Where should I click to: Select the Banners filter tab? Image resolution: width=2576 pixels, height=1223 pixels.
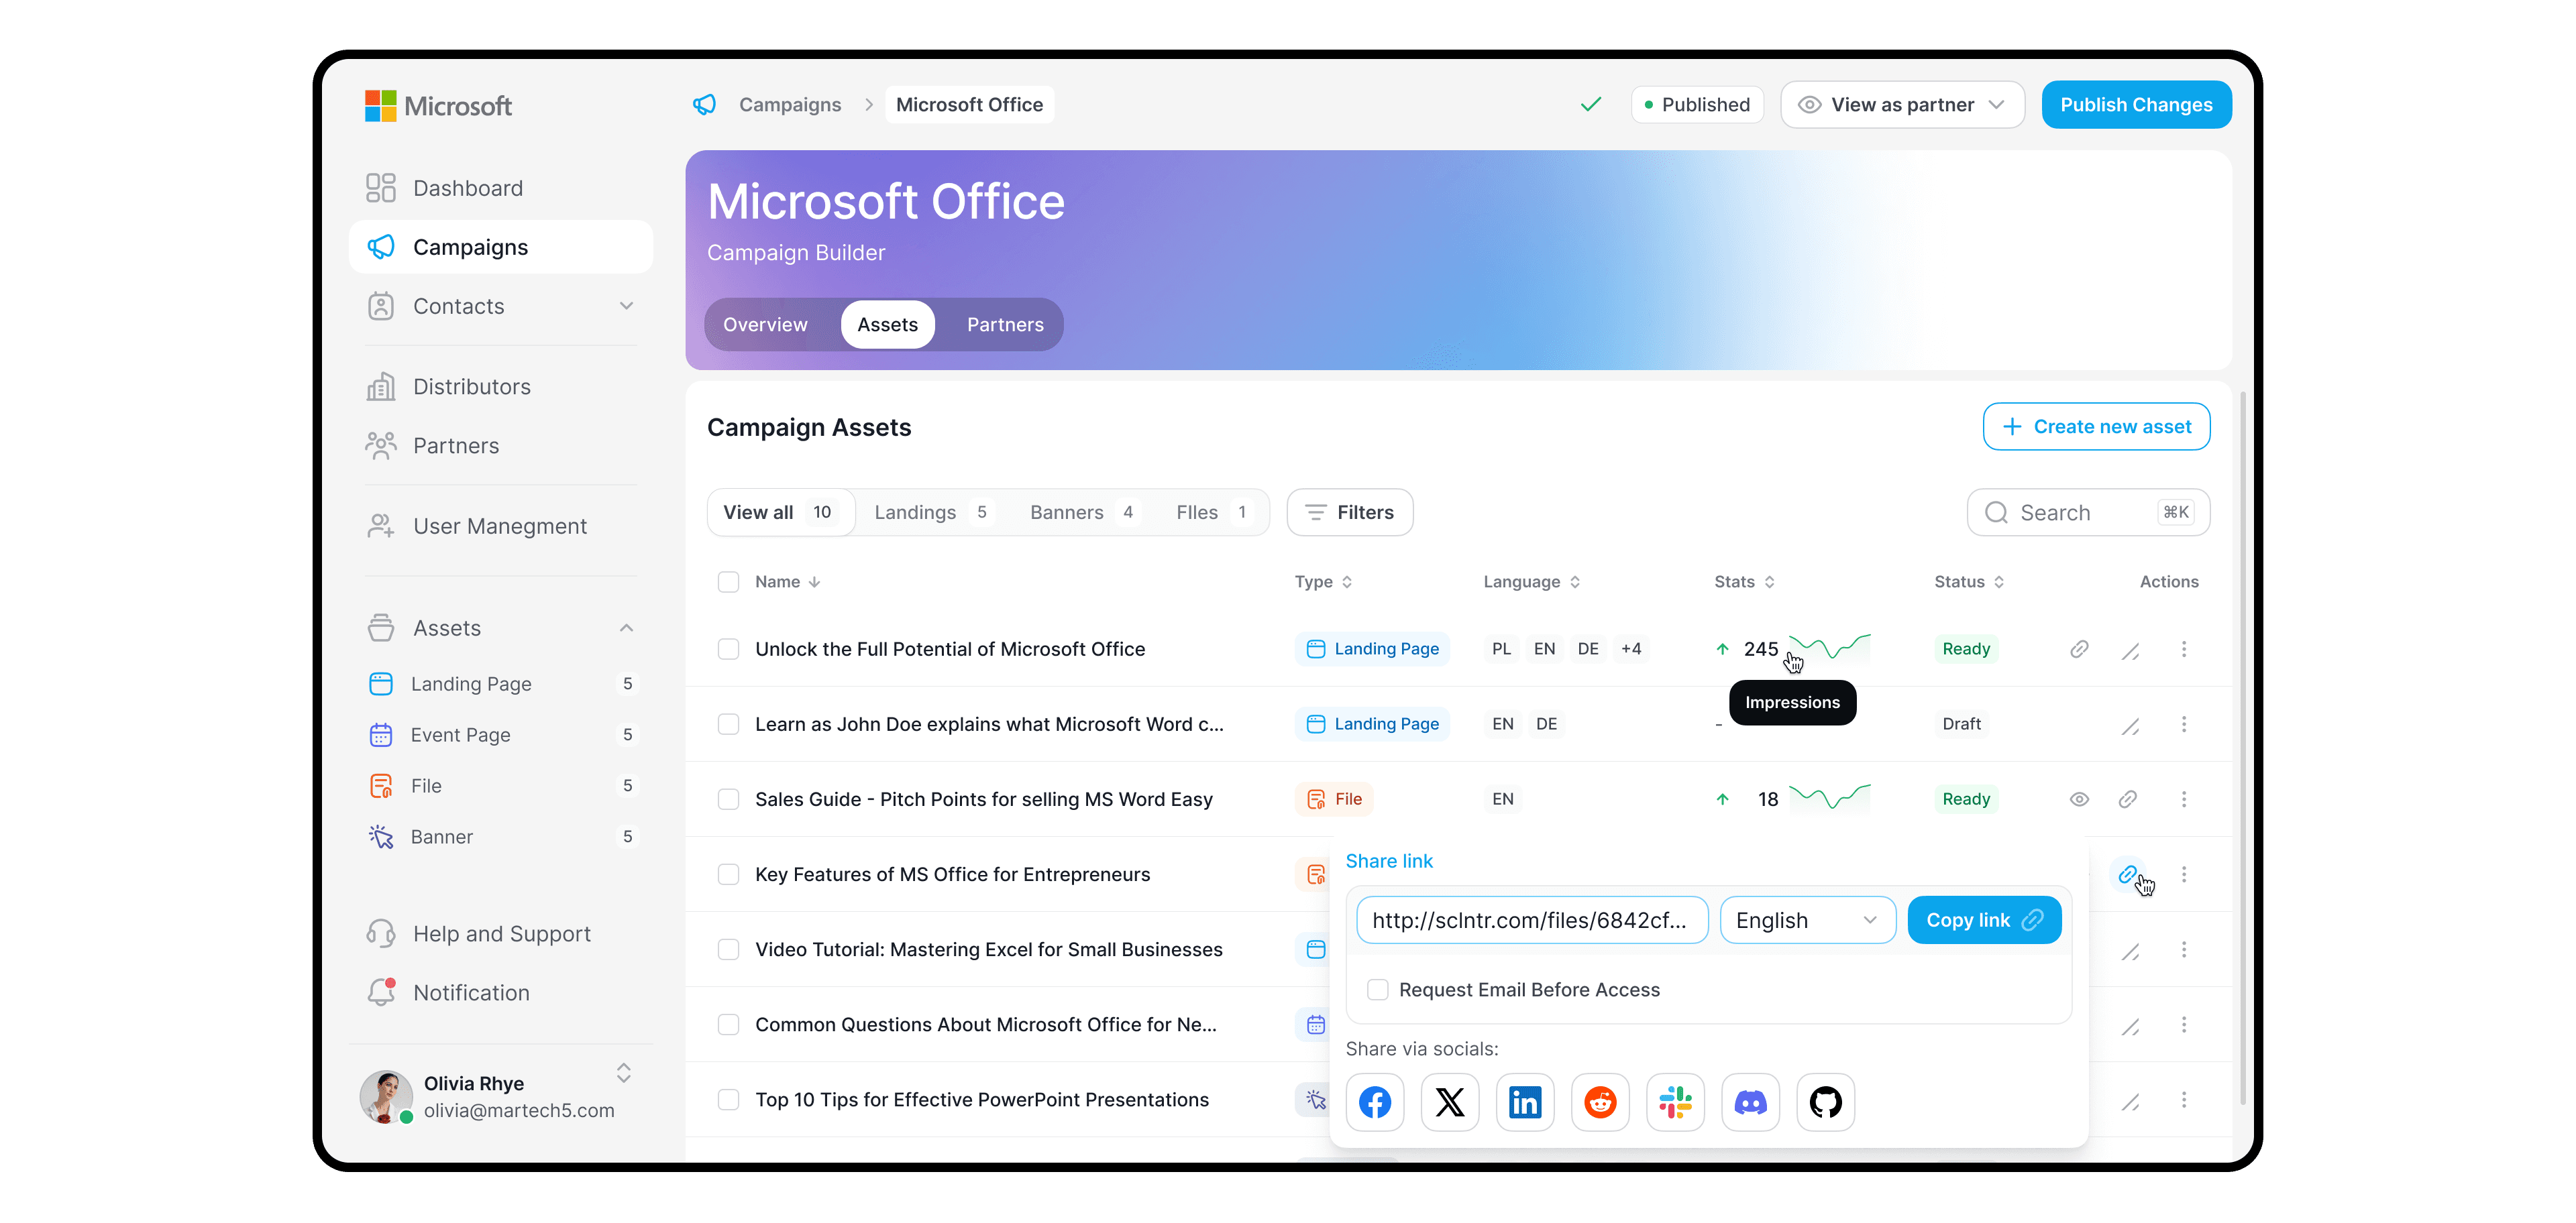pyautogui.click(x=1066, y=512)
